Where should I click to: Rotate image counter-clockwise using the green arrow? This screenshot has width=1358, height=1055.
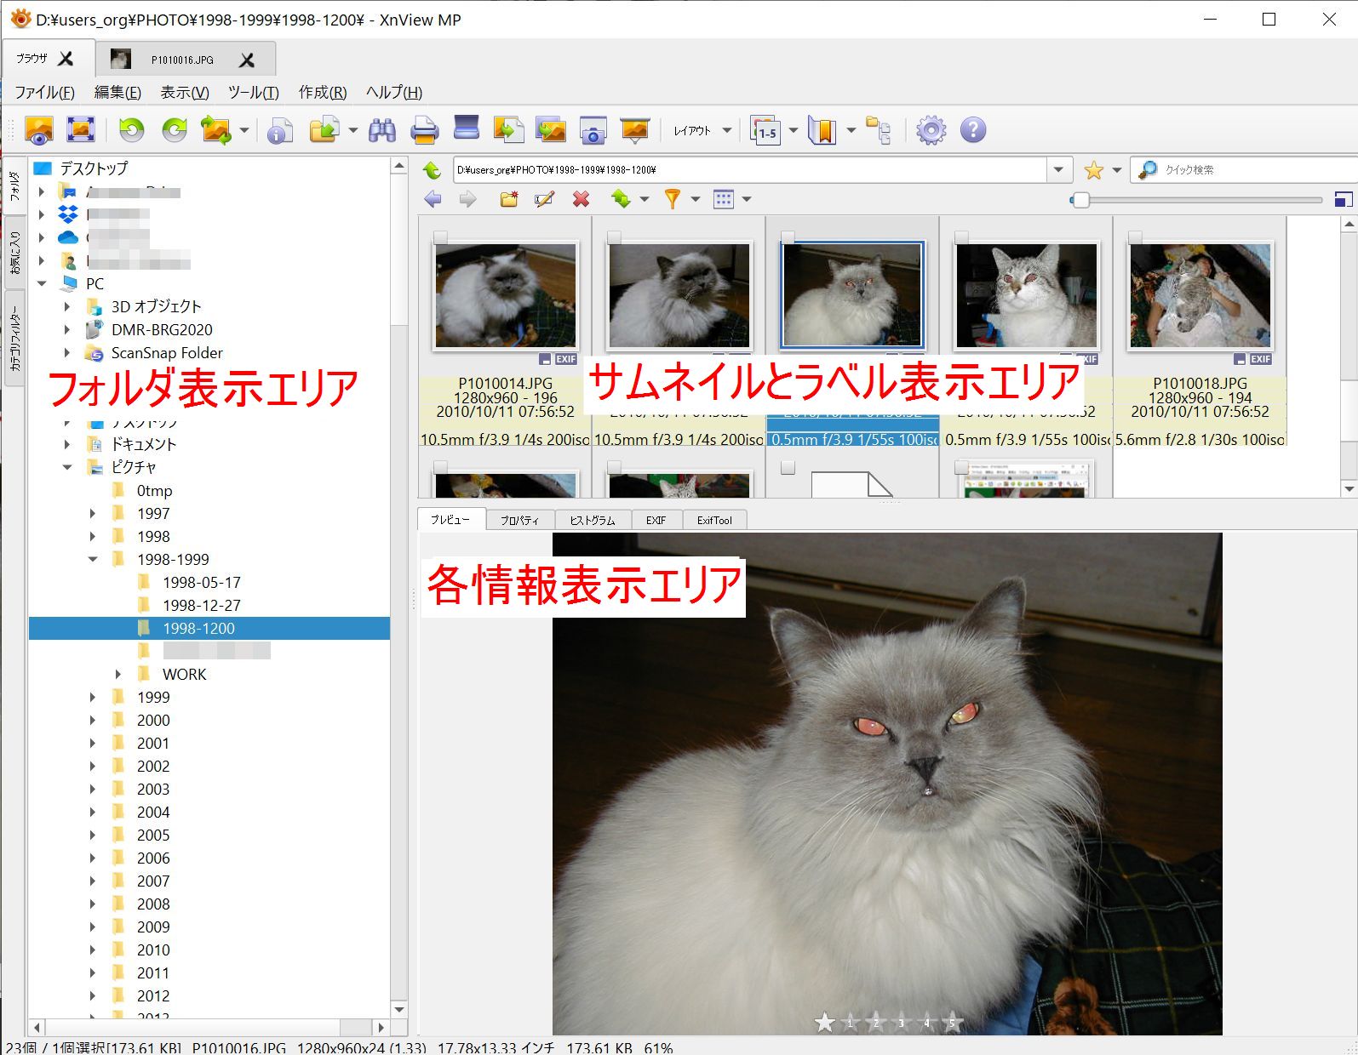[x=132, y=130]
